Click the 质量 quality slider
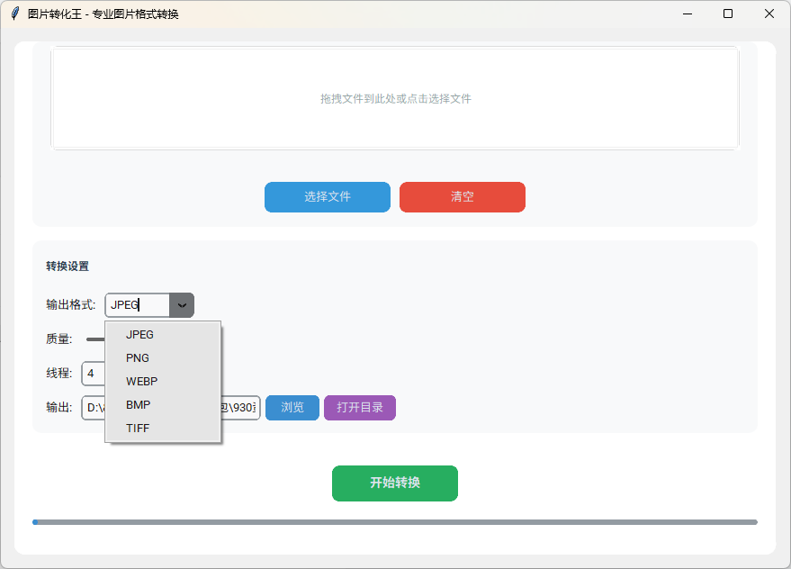This screenshot has width=791, height=569. (x=94, y=339)
